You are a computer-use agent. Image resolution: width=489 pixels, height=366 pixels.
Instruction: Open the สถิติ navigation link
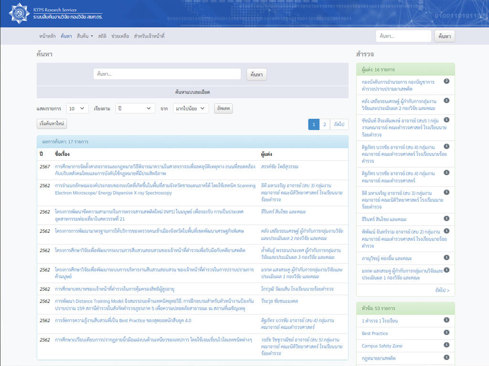click(102, 36)
